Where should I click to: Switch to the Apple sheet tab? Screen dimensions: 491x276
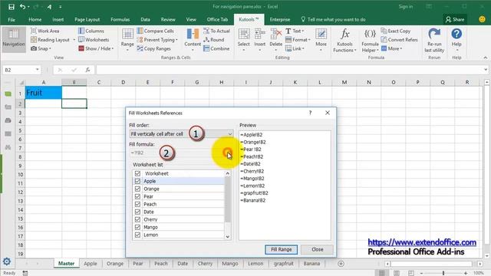(91, 264)
